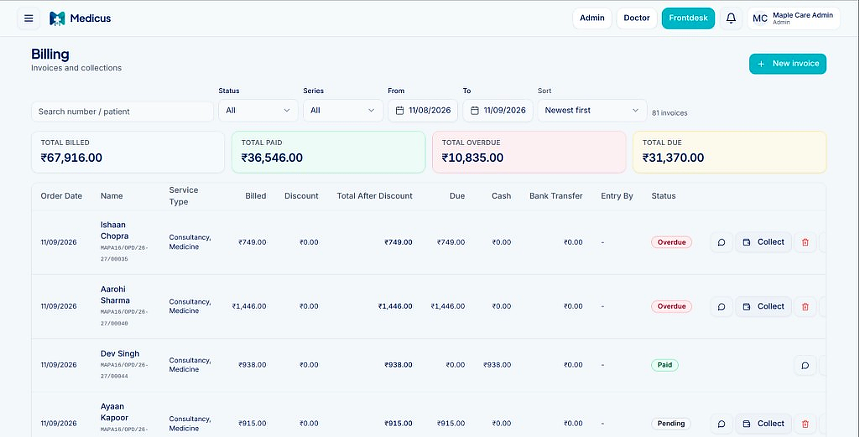Screen dimensions: 859x437
Task: Open the hamburger navigation menu
Action: click(x=29, y=18)
